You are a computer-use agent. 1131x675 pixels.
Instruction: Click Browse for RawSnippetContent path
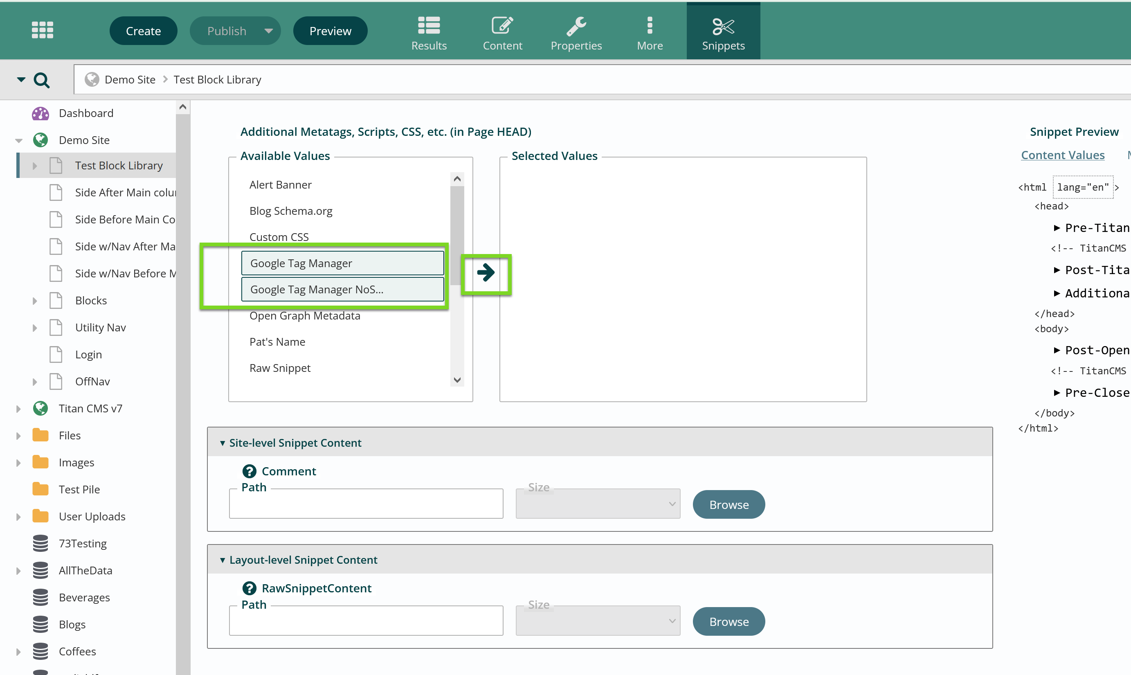[x=729, y=622]
